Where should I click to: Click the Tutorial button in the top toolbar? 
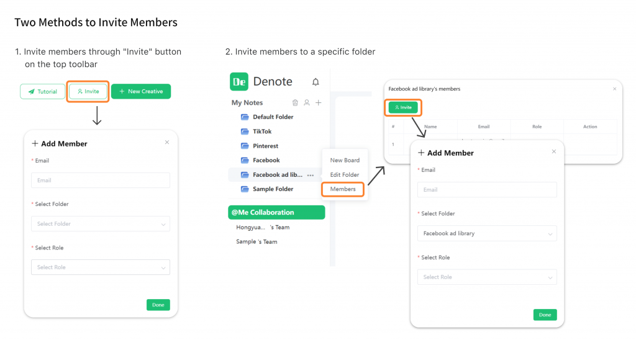point(43,92)
